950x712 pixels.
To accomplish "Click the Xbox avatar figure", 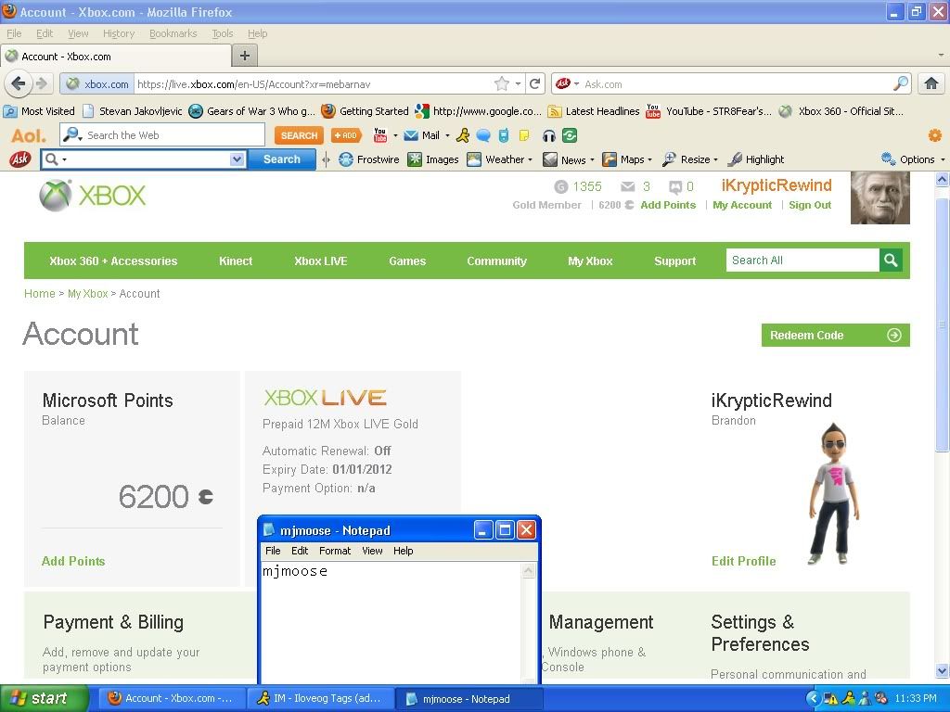I will tap(834, 494).
